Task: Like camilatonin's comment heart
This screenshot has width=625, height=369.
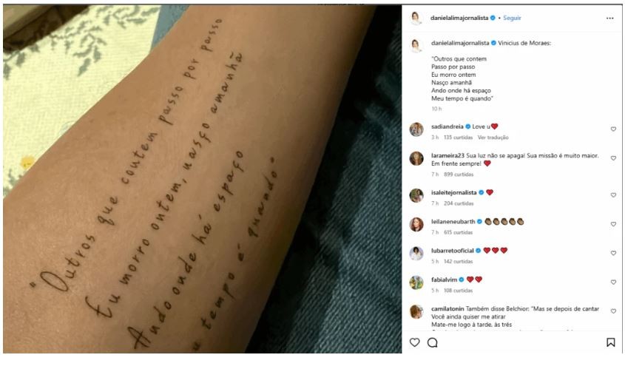Action: (x=613, y=311)
